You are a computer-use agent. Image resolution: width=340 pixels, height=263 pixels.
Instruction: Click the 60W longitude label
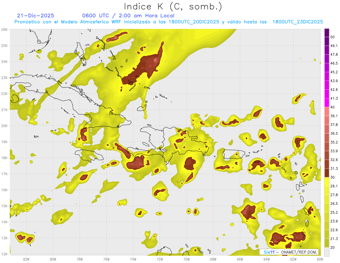pos(320,259)
